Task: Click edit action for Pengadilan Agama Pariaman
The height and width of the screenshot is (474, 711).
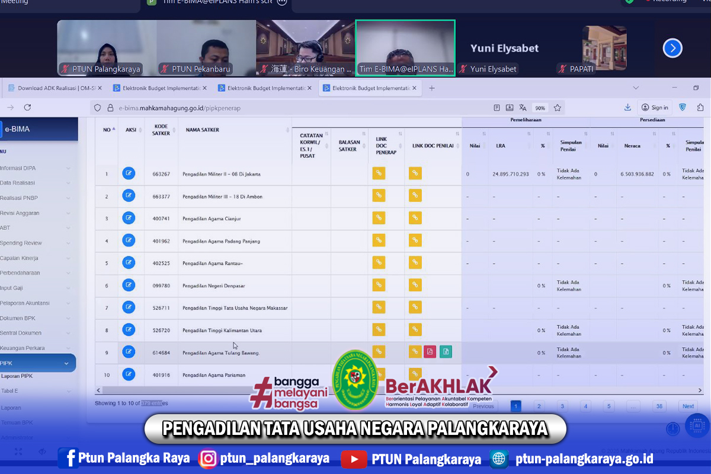Action: [129, 374]
